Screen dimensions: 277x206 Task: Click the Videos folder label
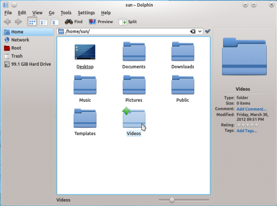(134, 134)
